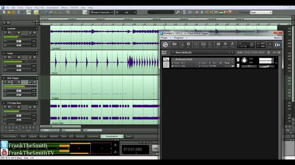Switch to the Soundpool tab
The height and width of the screenshot is (165, 295).
93,137
